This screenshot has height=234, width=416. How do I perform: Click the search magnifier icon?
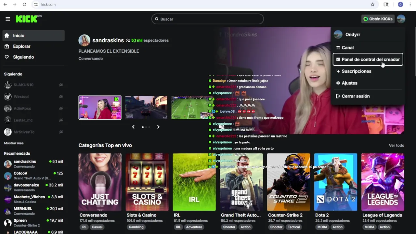(x=157, y=19)
